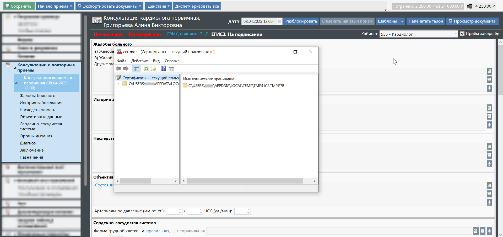Click the Export list icon in certmgr
The image size is (503, 237).
click(x=154, y=69)
